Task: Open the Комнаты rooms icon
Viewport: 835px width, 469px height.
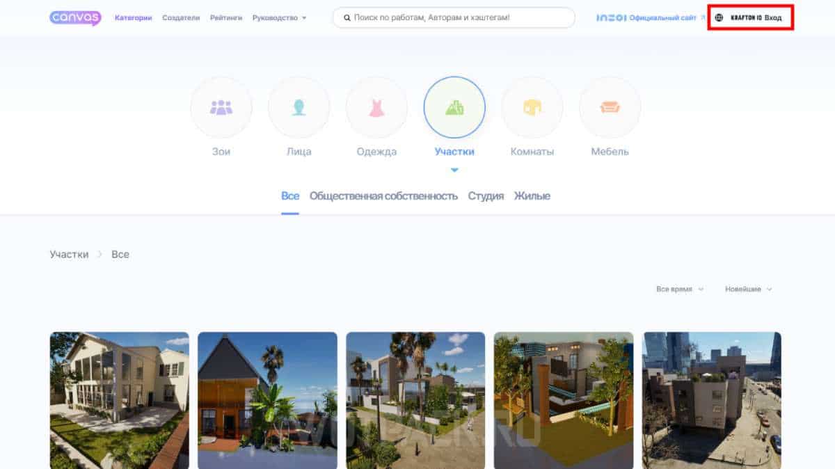Action: [x=532, y=107]
